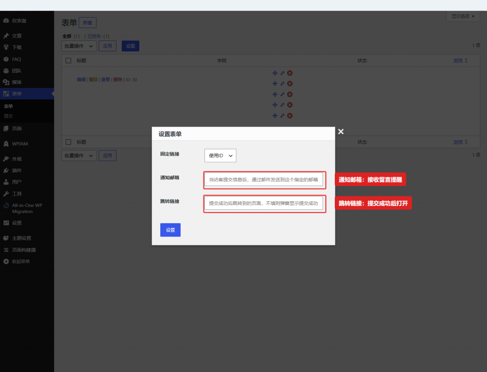487x372 pixels.
Task: Filter list by 已发布 tab
Action: coord(94,36)
